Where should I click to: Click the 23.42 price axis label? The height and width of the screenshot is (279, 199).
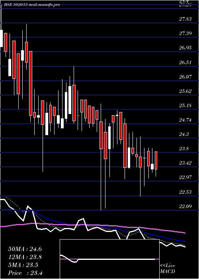(185, 163)
